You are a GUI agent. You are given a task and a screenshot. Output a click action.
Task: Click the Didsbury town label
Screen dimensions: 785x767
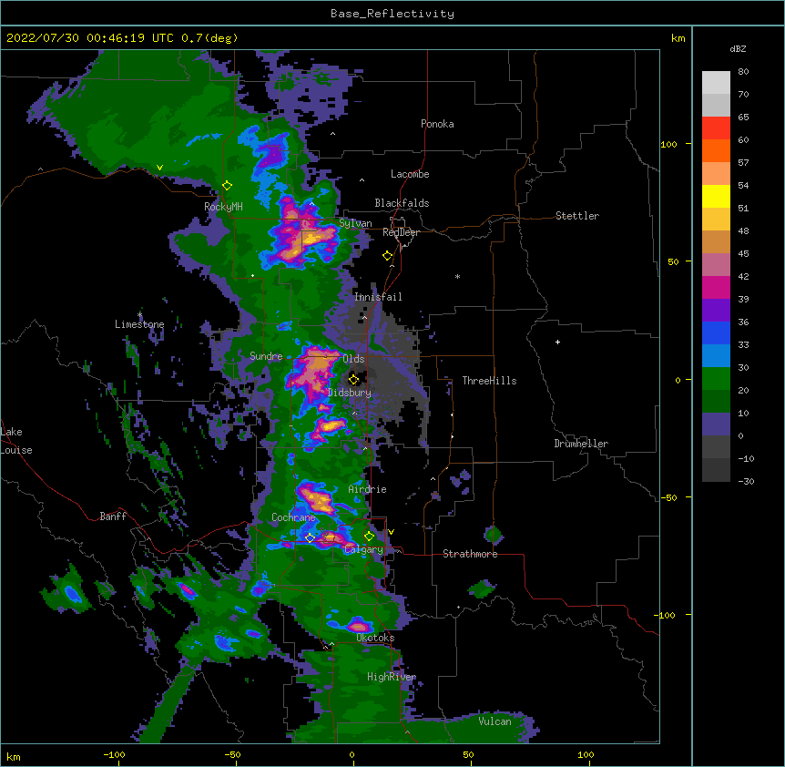click(350, 393)
